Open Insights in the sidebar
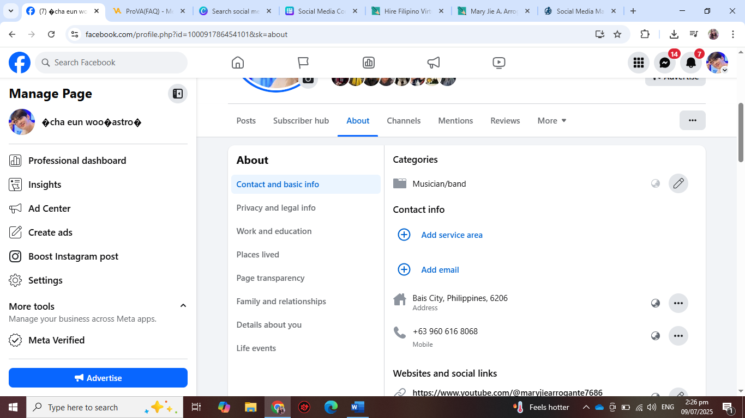This screenshot has height=418, width=745. click(98, 185)
